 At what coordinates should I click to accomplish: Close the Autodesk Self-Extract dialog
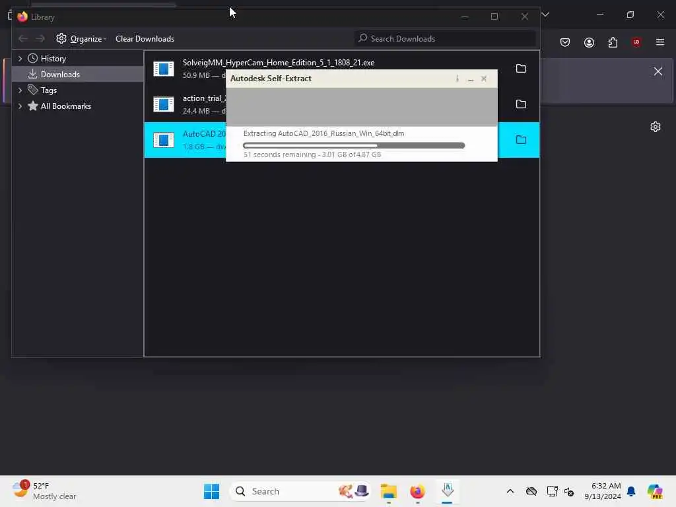[x=484, y=79]
